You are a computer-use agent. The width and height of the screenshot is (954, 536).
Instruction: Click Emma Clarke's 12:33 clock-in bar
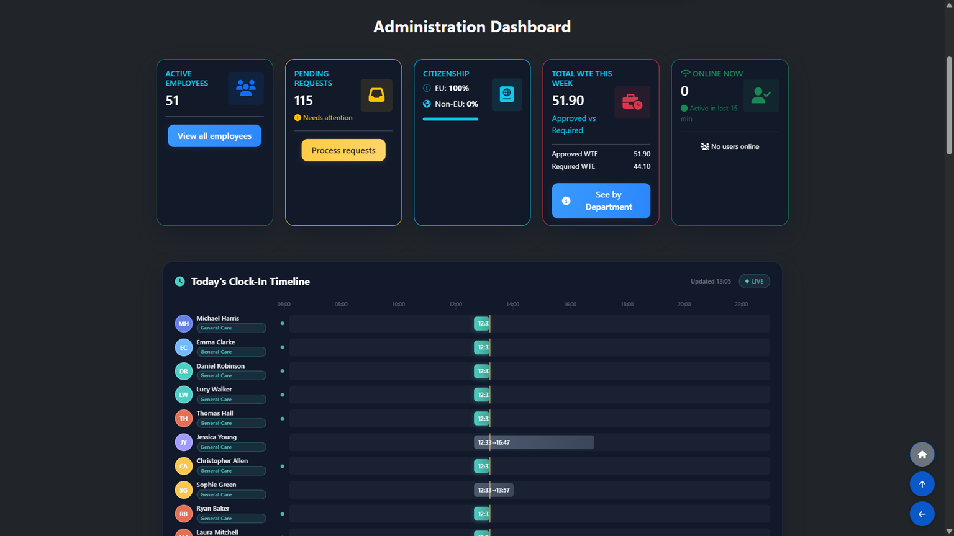(x=482, y=347)
